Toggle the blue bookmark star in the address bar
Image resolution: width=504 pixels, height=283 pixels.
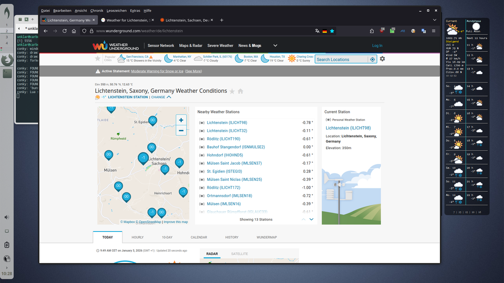point(332,31)
